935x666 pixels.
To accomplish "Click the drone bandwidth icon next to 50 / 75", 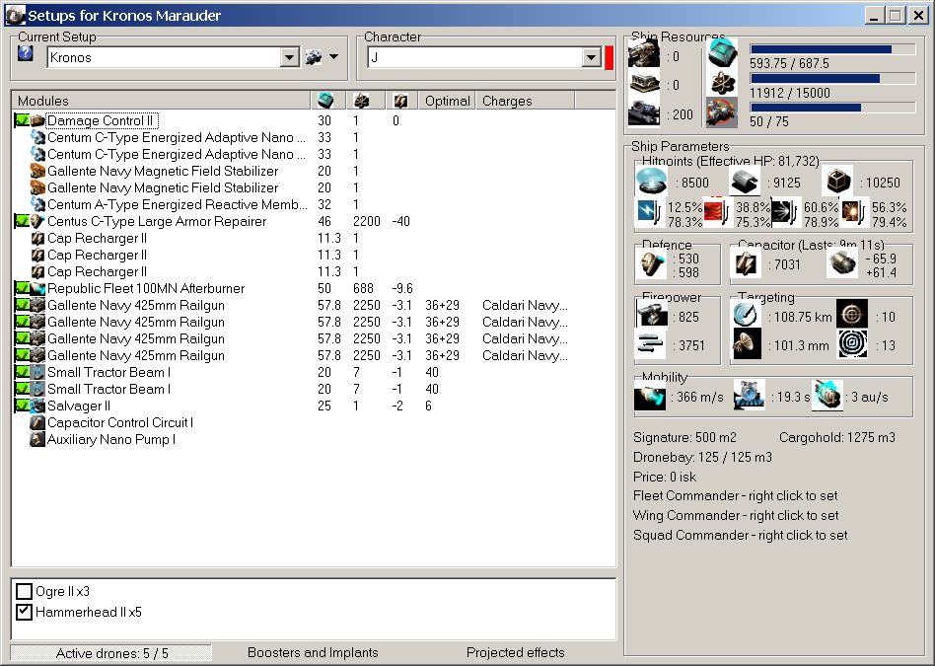I will 722,112.
